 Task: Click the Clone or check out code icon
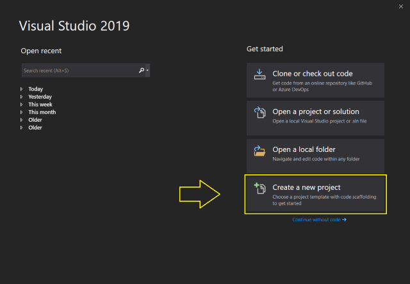click(259, 74)
